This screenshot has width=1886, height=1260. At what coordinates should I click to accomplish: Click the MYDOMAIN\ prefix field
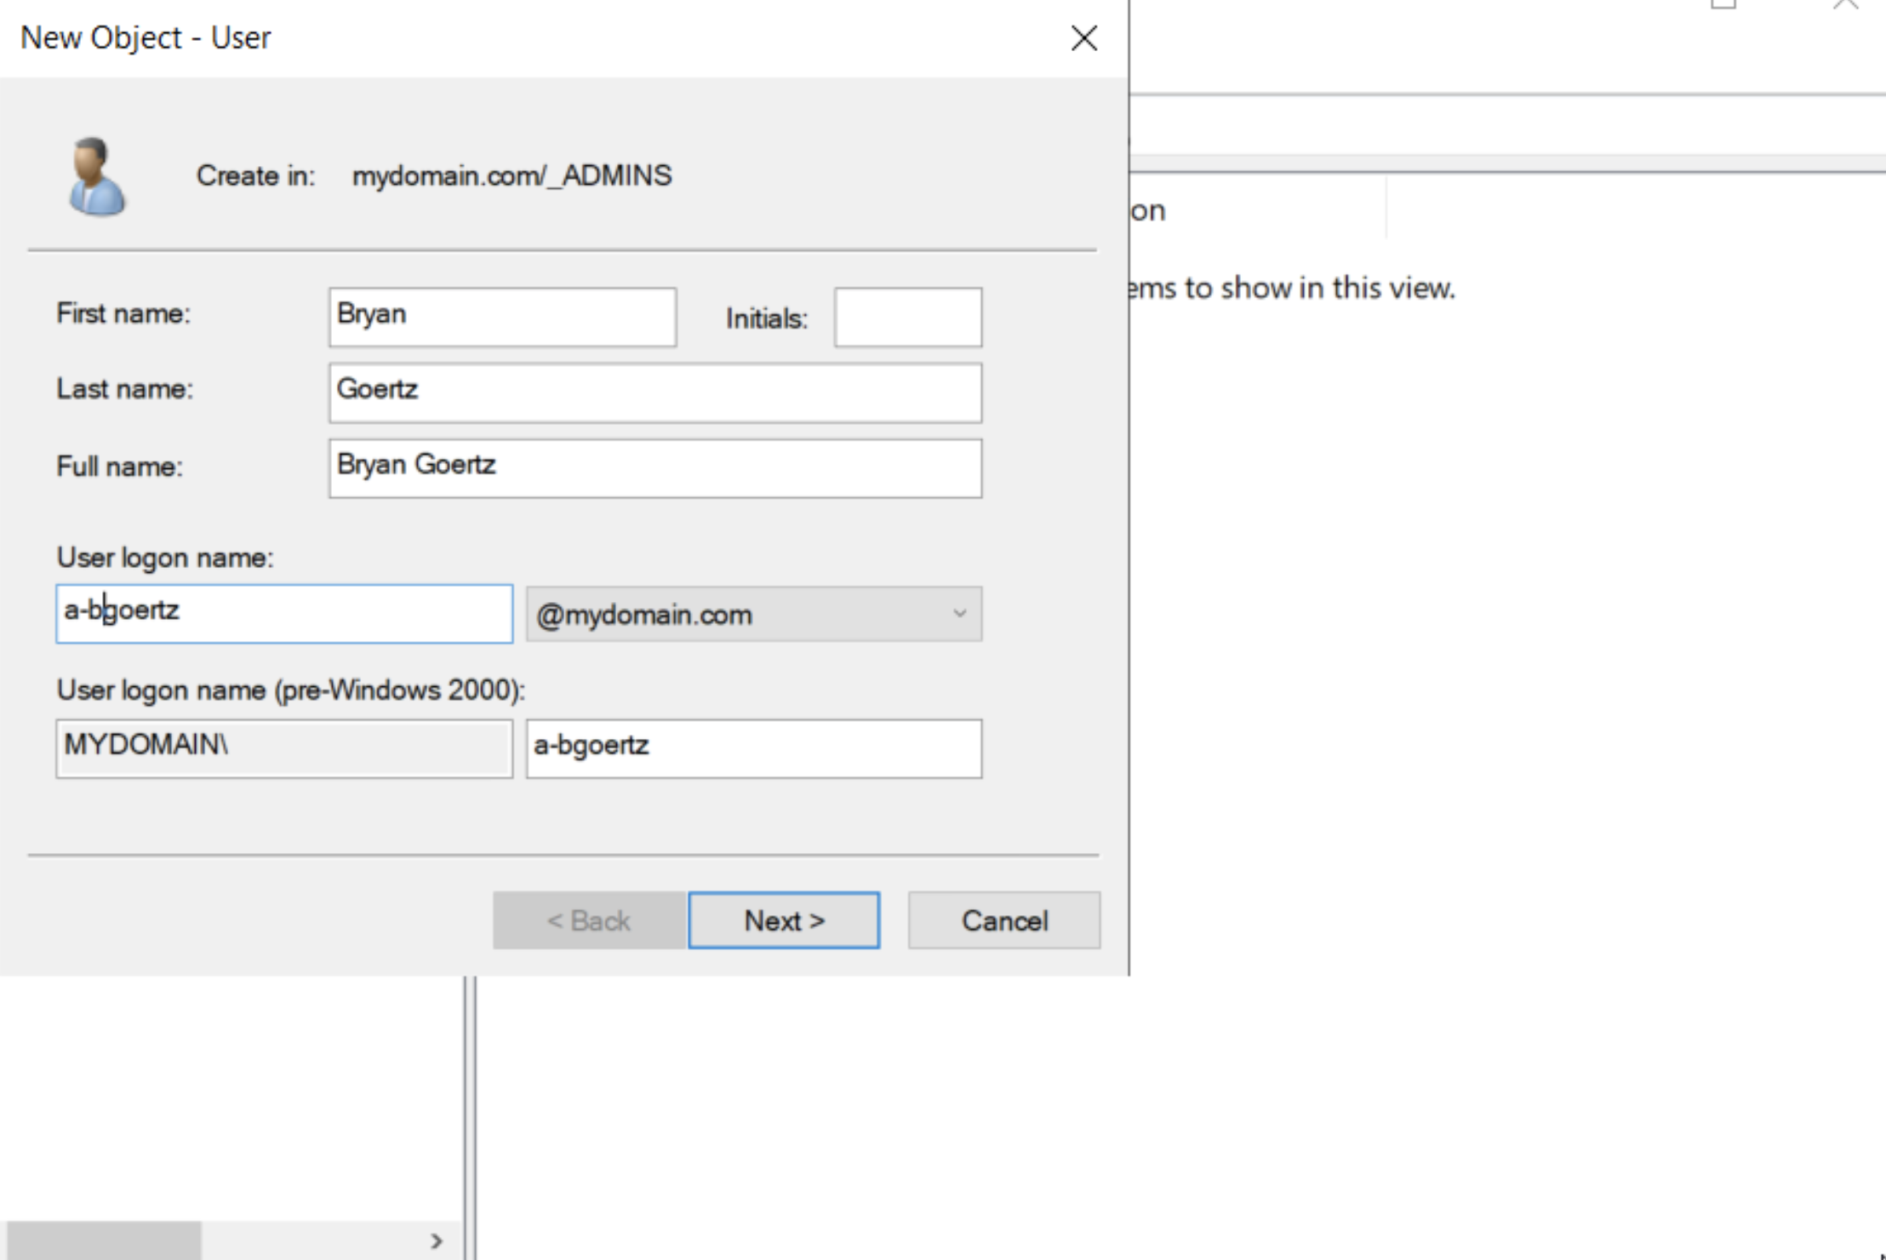point(283,747)
